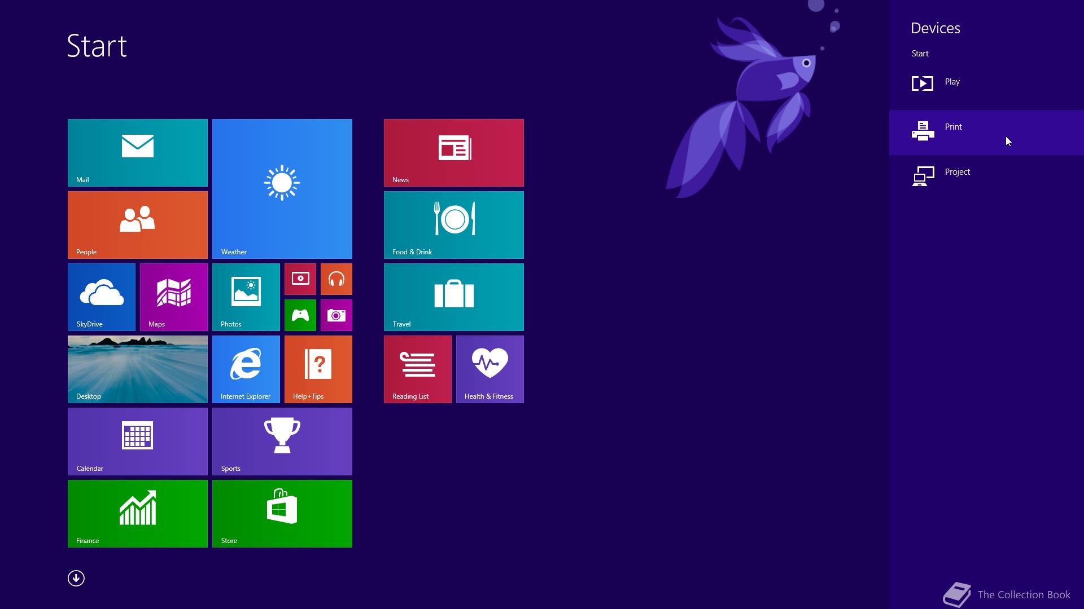Open the Maps tile
Viewport: 1084px width, 609px height.
(174, 297)
